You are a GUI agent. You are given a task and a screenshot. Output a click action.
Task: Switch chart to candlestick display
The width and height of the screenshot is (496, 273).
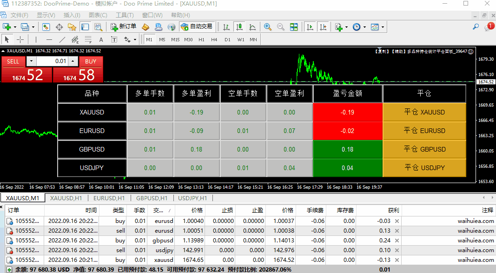pos(239,27)
